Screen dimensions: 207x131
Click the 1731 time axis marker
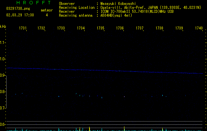(x=23, y=28)
